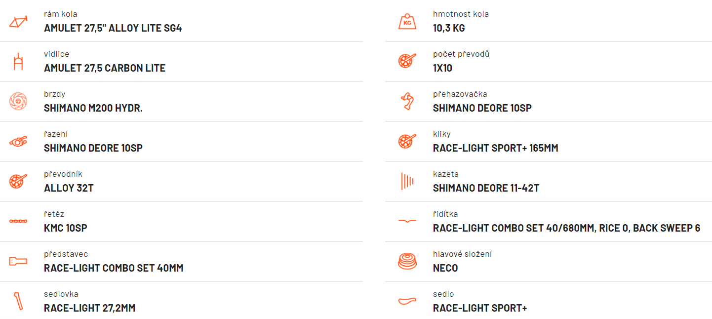The width and height of the screenshot is (712, 319).
Task: Click the fork icon beside vidlice
Action: click(18, 61)
